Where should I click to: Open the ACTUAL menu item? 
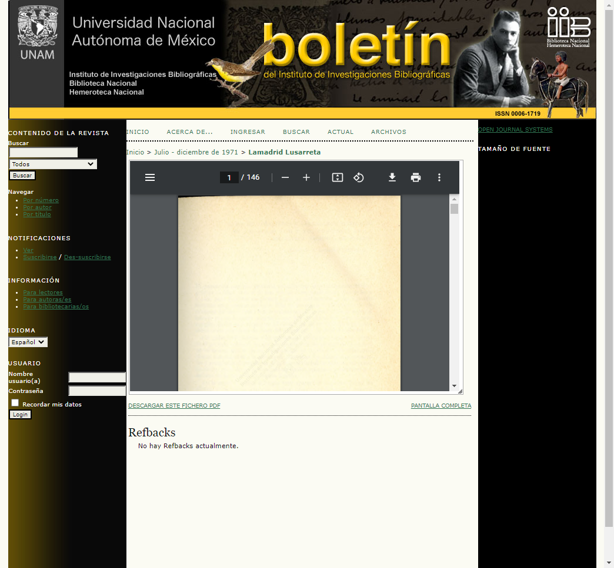[341, 132]
